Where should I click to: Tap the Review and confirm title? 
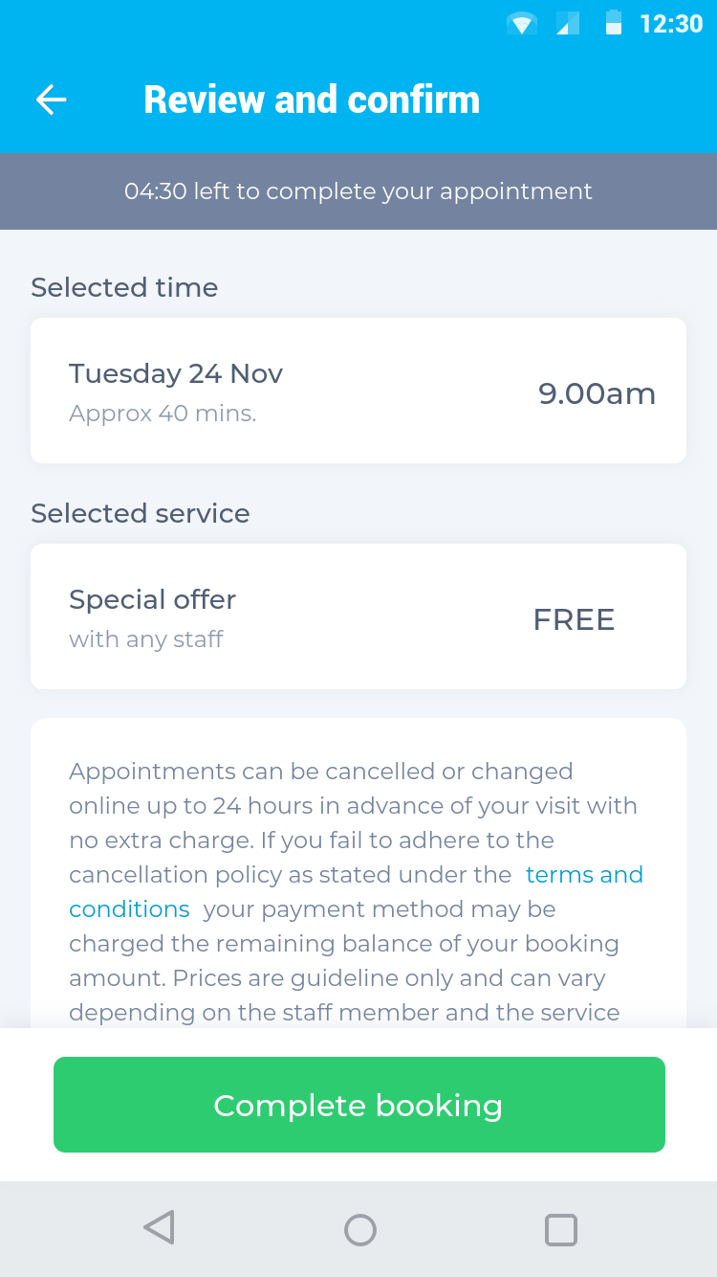[312, 100]
